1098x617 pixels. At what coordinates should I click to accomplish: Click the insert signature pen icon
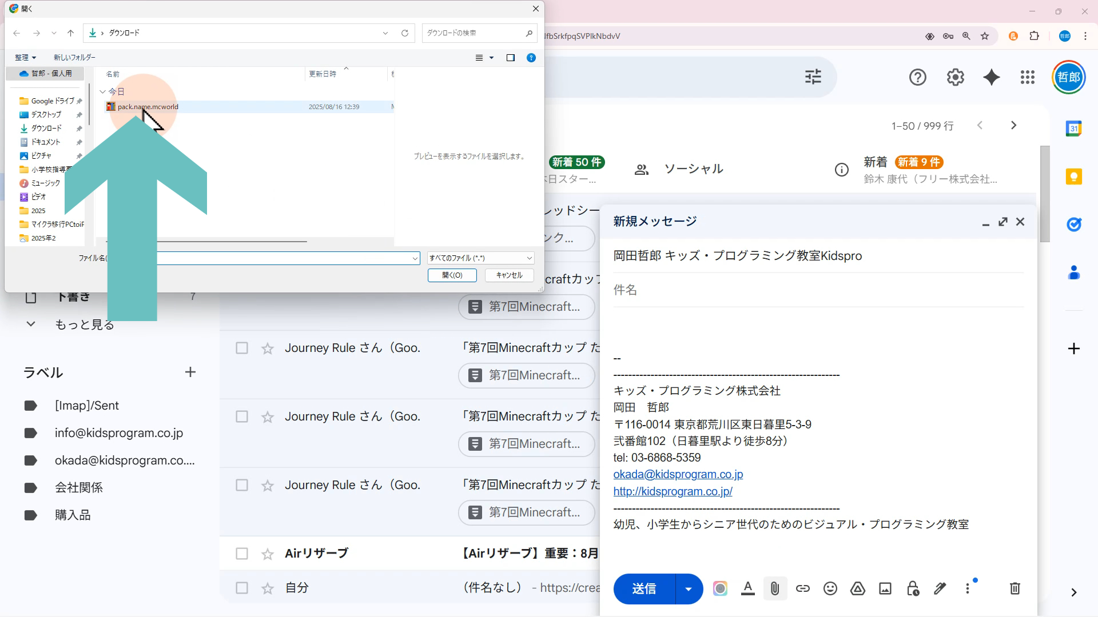tap(940, 588)
